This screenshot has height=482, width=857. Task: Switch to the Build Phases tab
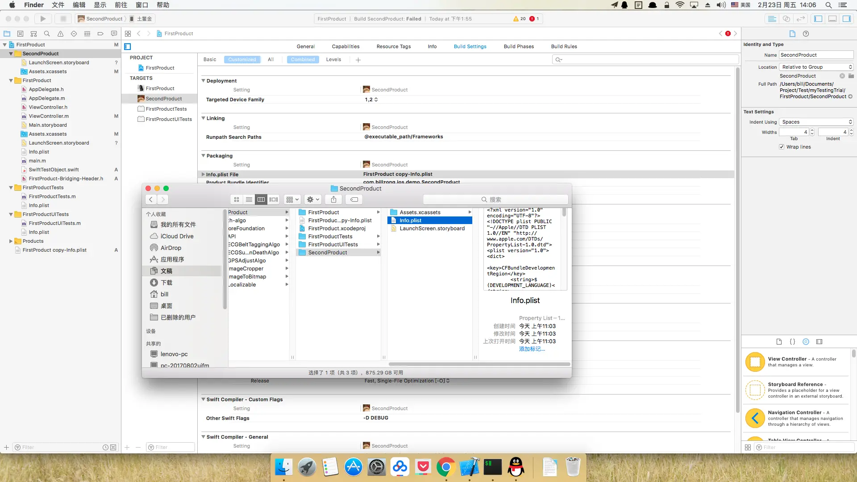click(x=519, y=46)
